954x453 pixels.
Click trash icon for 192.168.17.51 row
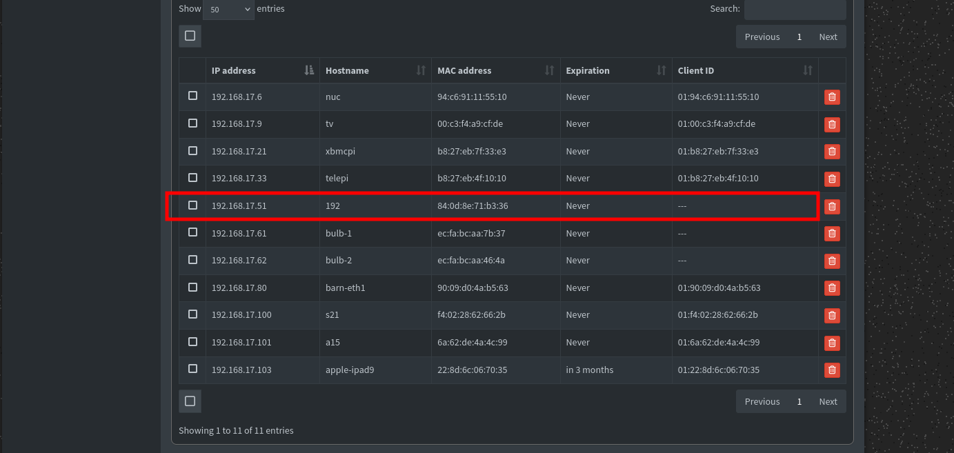(832, 206)
